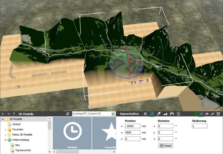223x154 pixels.
Task: Expand the Favoriten tree node
Action: (x=5, y=130)
